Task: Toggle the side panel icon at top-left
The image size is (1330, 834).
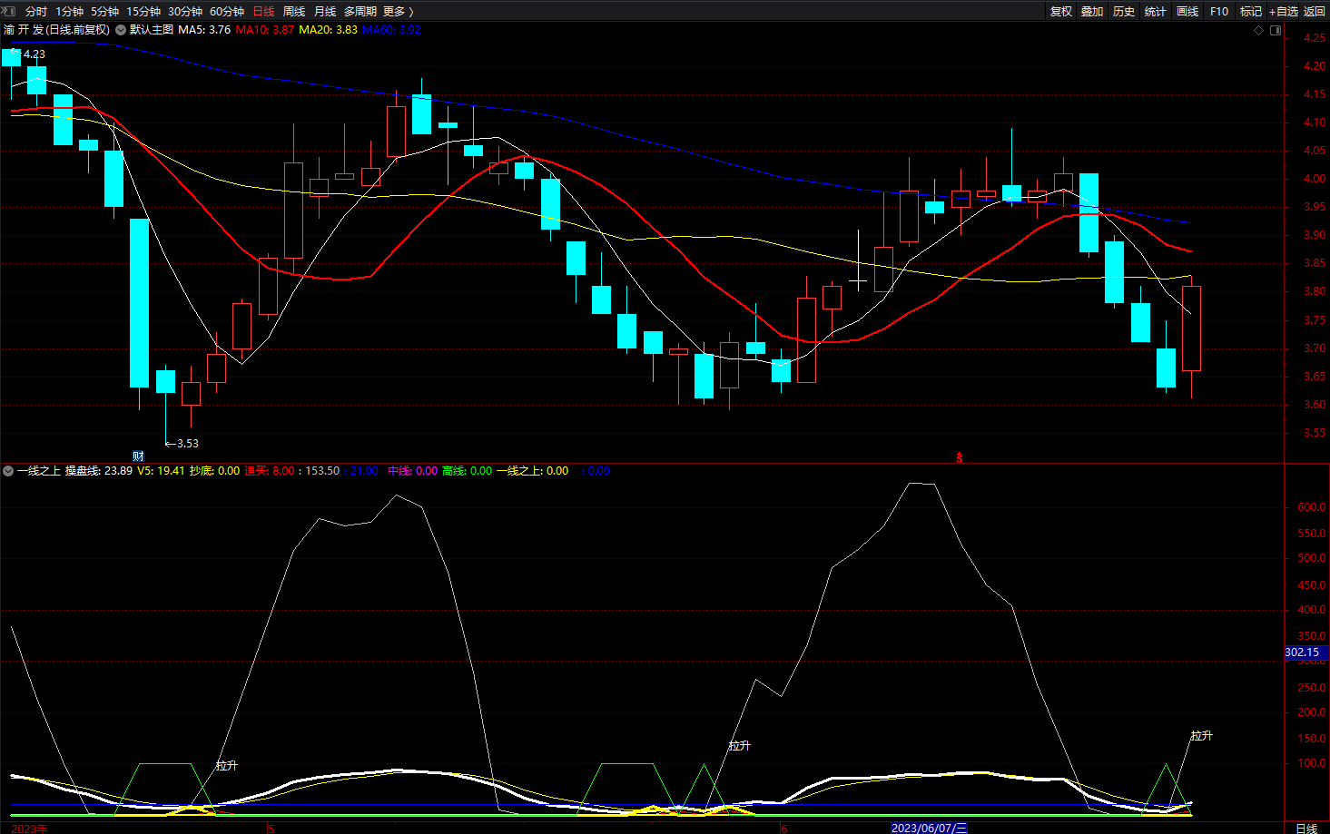Action: click(9, 11)
